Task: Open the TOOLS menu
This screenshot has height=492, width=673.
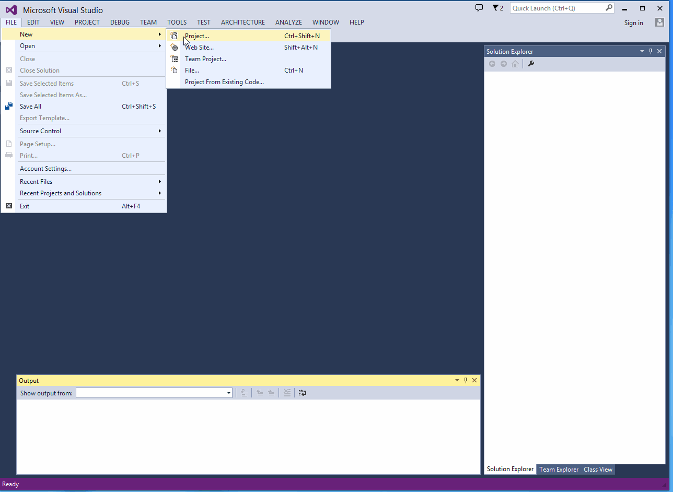Action: coord(177,22)
